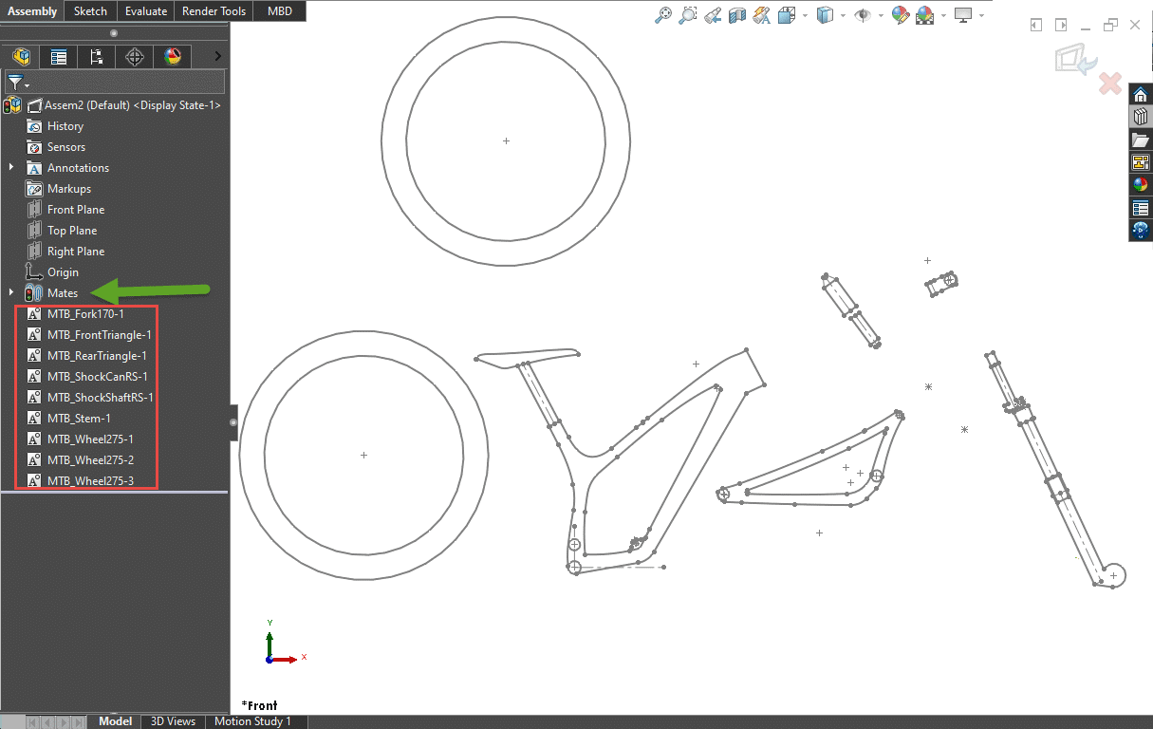
Task: Collapse the FeatureManager panel with side handle
Action: pyautogui.click(x=234, y=421)
